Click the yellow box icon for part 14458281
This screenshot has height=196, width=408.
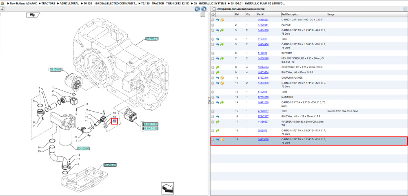click(x=222, y=20)
